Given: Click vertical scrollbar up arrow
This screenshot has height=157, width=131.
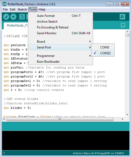Looking at the screenshot, I should 127,32.
